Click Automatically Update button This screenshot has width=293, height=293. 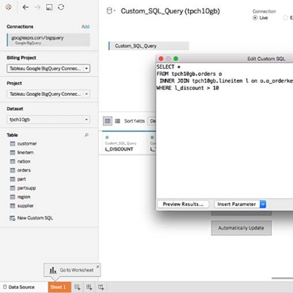(241, 228)
